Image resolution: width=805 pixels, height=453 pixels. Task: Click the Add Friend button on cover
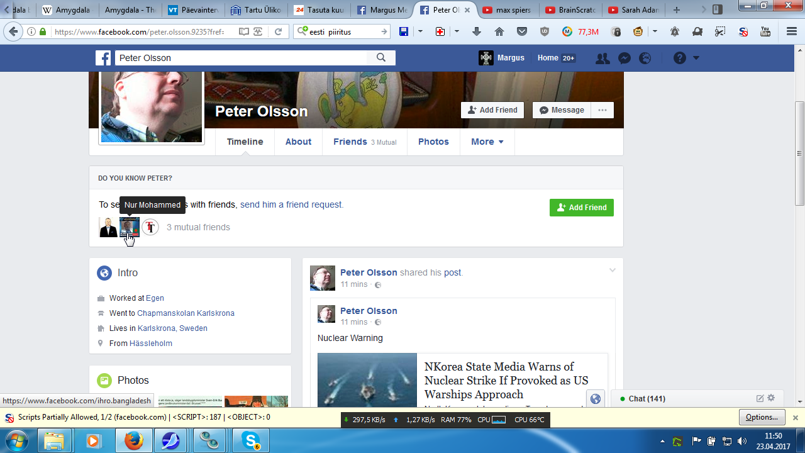[492, 110]
